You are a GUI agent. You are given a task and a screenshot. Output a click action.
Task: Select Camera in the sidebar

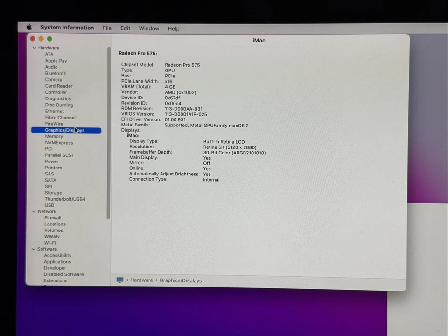coord(53,79)
